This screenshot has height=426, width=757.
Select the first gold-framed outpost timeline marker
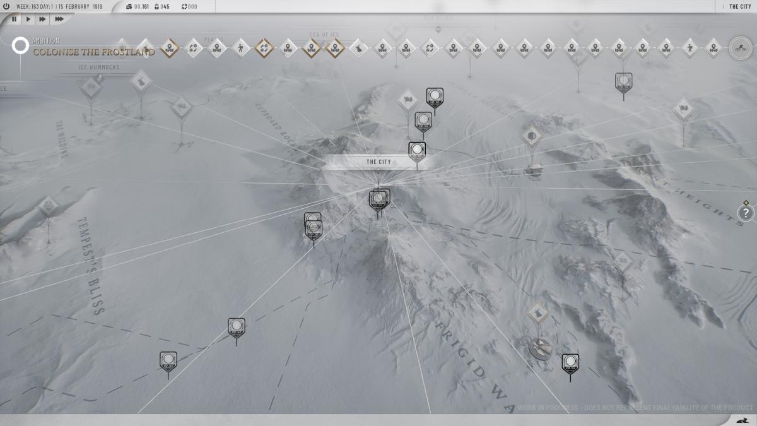(x=169, y=48)
